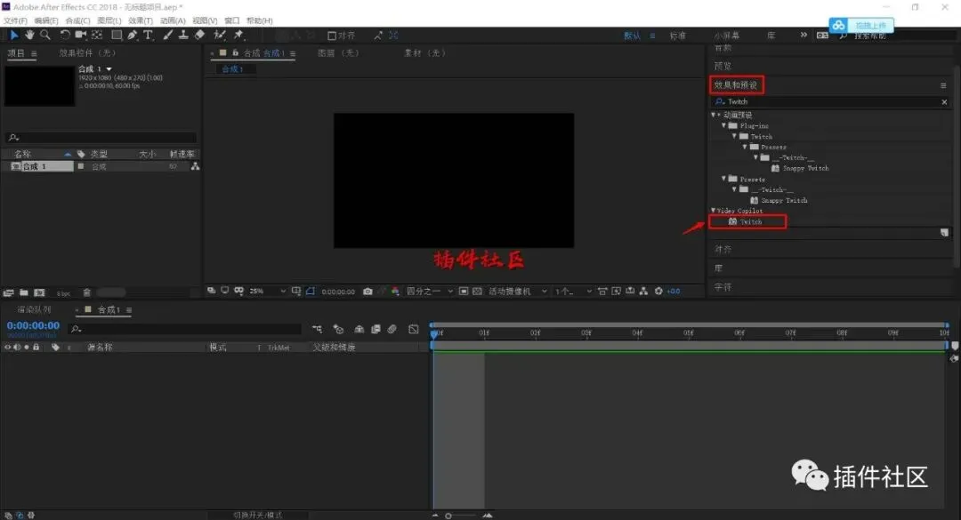Switch to the 渲染队列 tab
The width and height of the screenshot is (961, 520).
pos(35,310)
